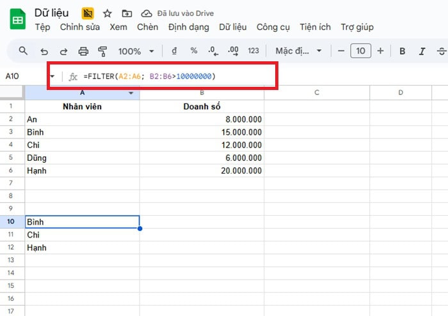Select row 1 header

coord(12,107)
